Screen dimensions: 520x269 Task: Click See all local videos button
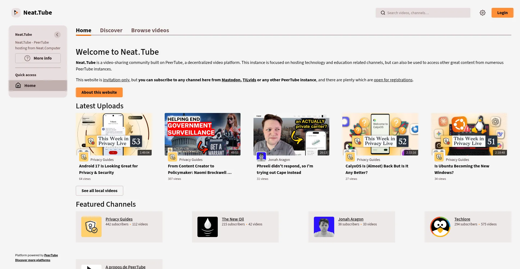99,191
